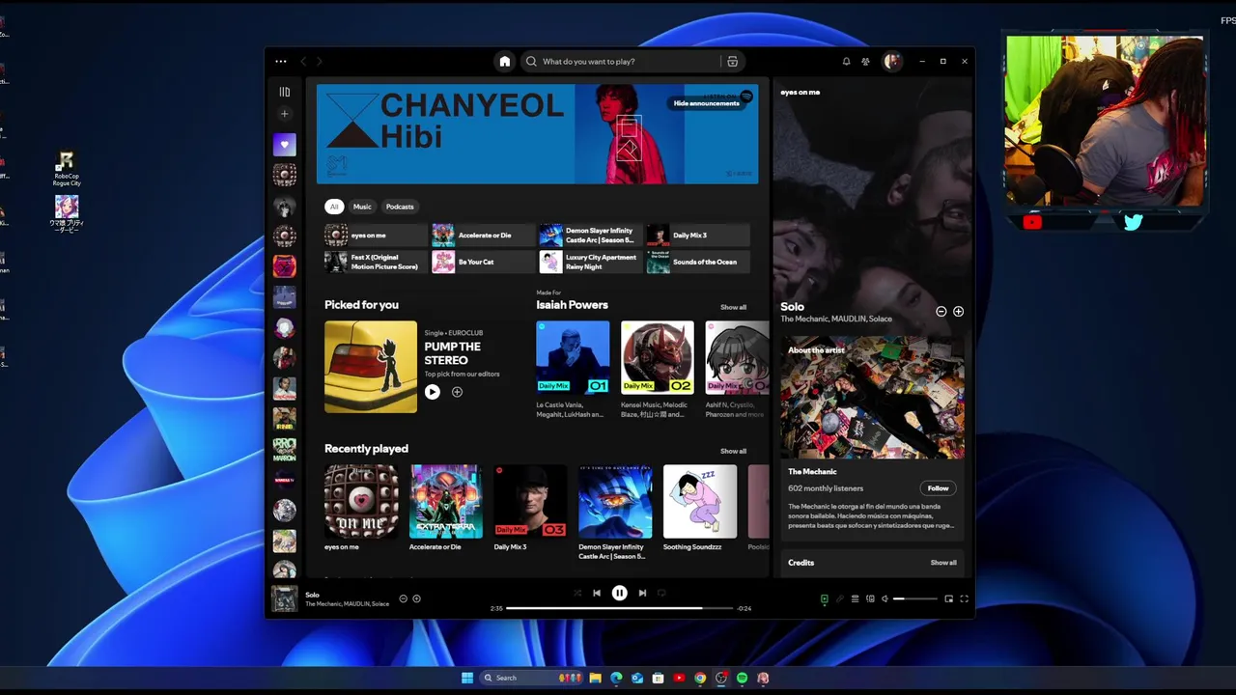This screenshot has width=1236, height=695.
Task: Open Daily Mix 03 recently played cover
Action: coord(531,501)
